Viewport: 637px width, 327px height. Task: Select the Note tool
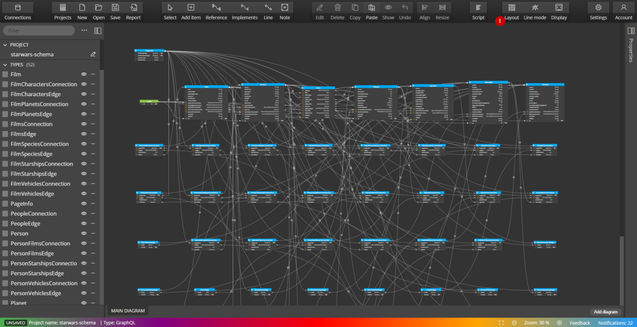coord(284,12)
